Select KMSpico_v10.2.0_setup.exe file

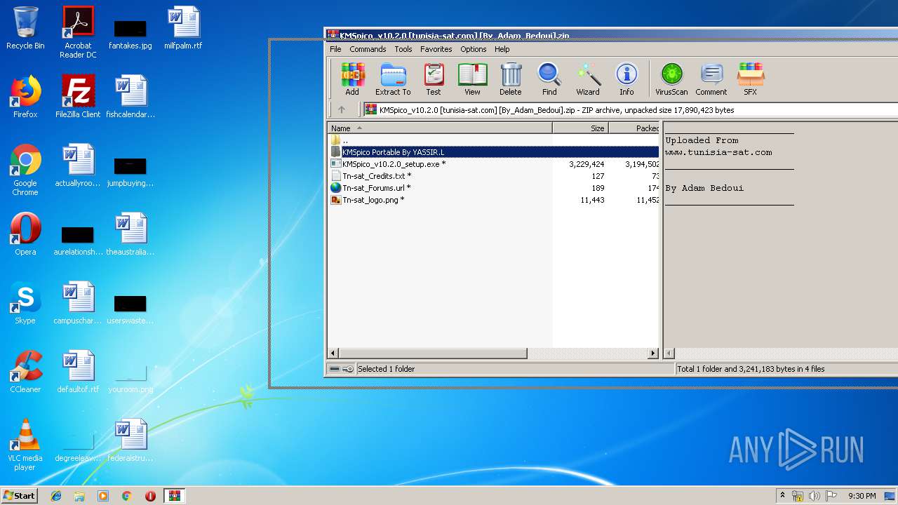[x=493, y=164]
